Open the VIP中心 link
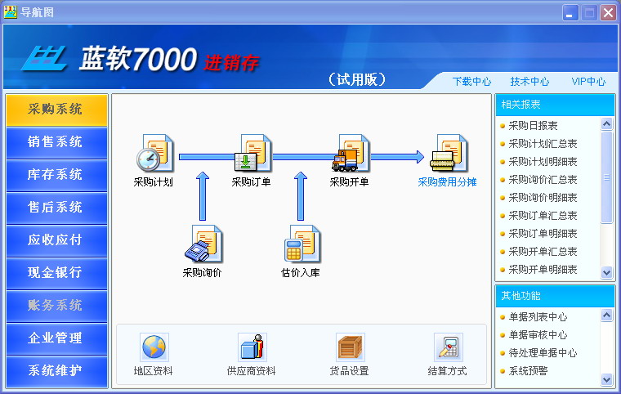The image size is (621, 394). pyautogui.click(x=588, y=81)
